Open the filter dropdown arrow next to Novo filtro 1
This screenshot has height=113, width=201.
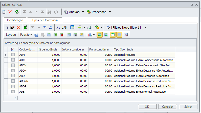pyautogui.click(x=145, y=27)
